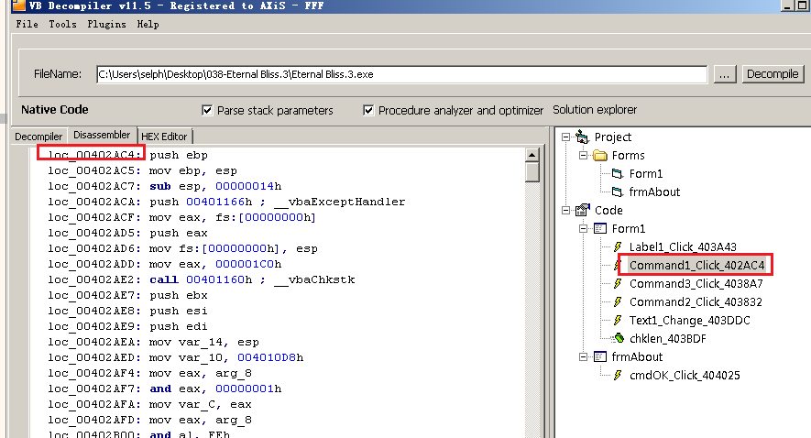The height and width of the screenshot is (438, 811).
Task: Click the browse "..." file button
Action: (725, 74)
